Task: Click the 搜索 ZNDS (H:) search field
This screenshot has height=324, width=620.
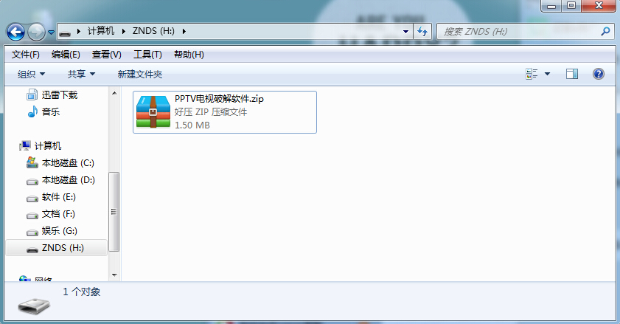Action: click(519, 31)
